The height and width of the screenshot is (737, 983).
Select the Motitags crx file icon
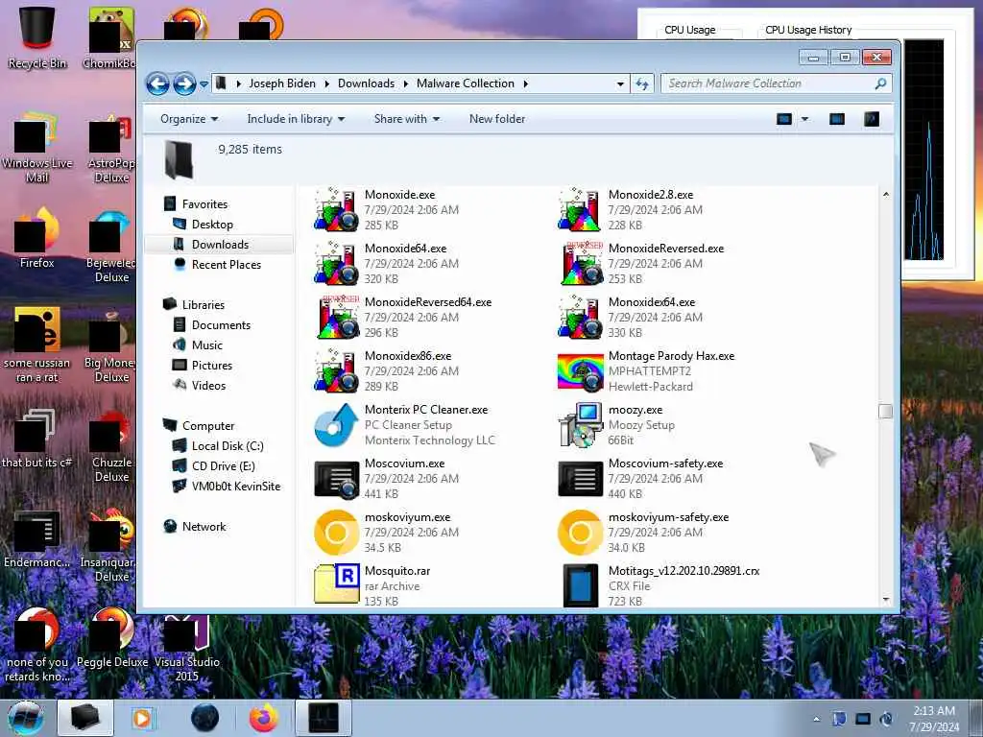coord(580,585)
